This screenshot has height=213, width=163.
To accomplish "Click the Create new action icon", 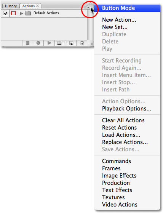I will [x=71, y=43].
